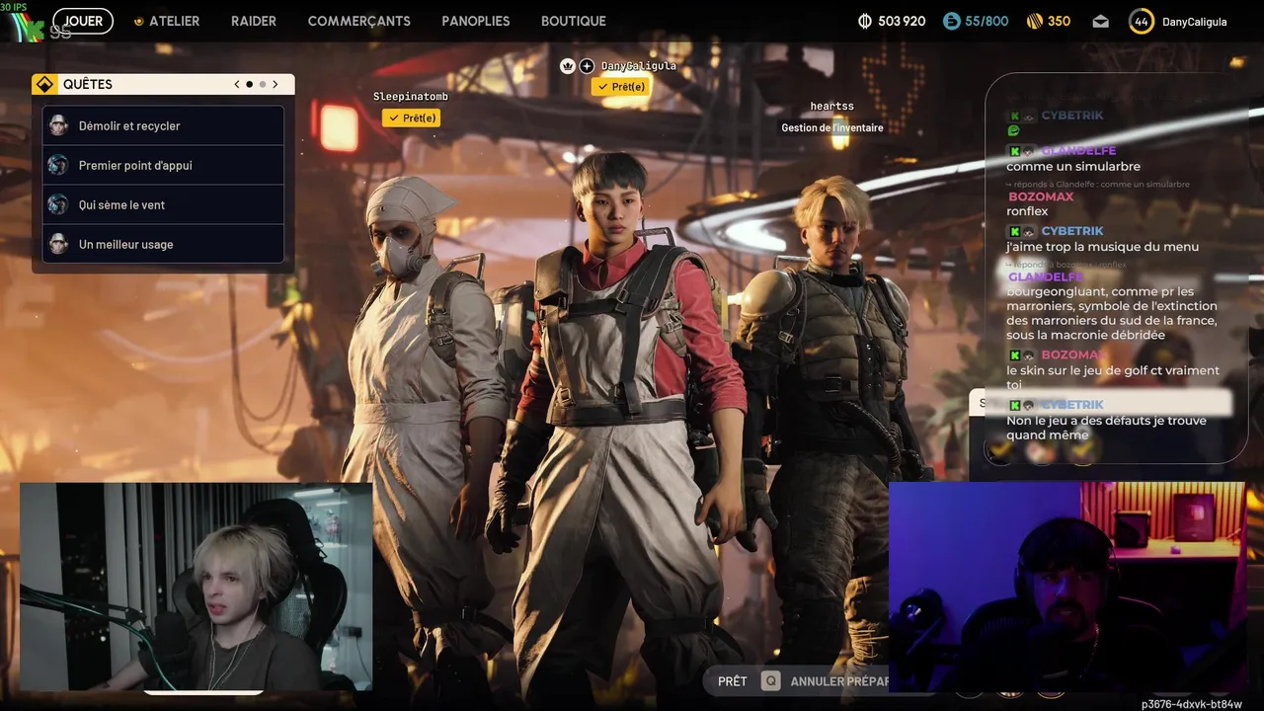Go to previous quests page arrow

click(237, 85)
